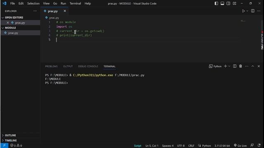This screenshot has height=148, width=264.
Task: Select the TERMINAL panel tab
Action: click(109, 66)
